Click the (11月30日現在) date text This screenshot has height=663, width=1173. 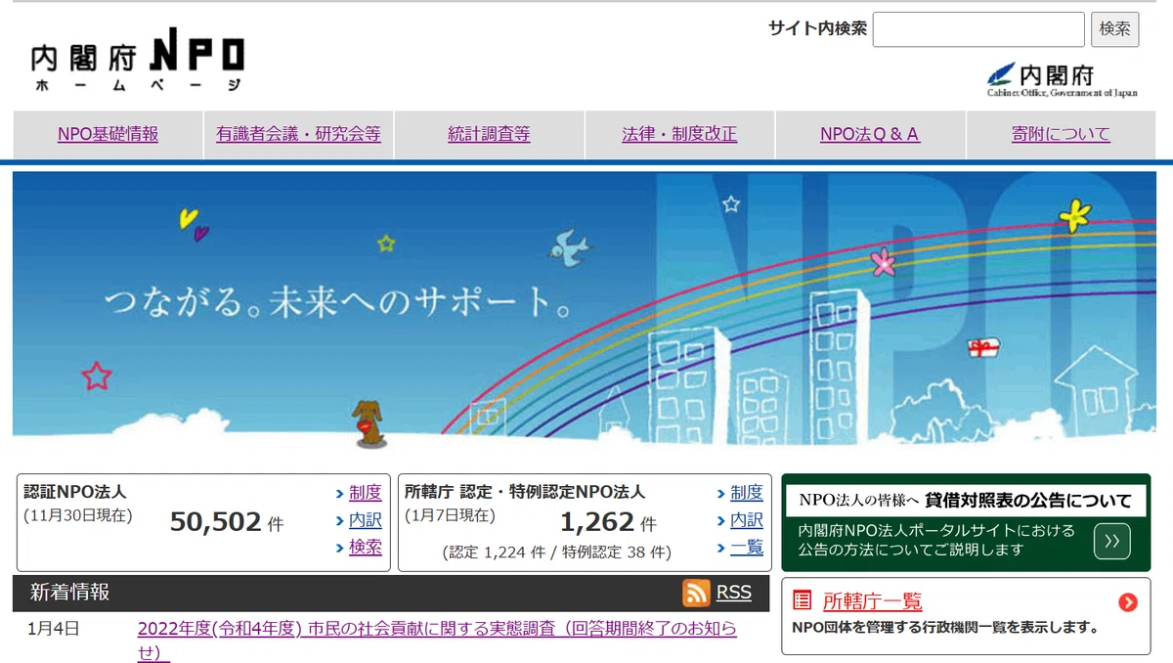pos(77,516)
